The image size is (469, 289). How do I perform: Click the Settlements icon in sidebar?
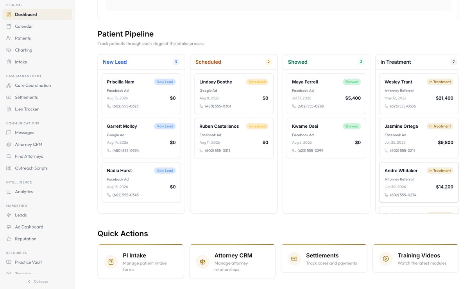point(9,97)
